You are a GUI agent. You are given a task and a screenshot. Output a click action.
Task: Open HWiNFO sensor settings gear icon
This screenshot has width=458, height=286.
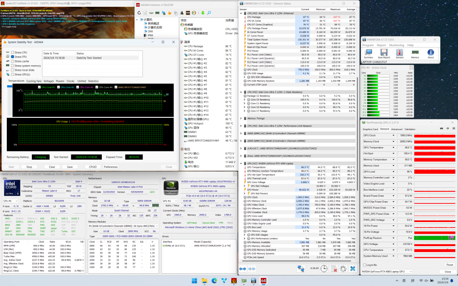click(x=343, y=269)
